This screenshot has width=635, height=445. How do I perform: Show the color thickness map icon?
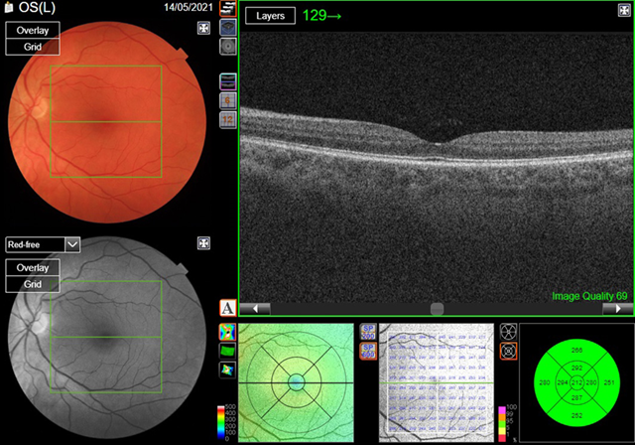click(227, 330)
